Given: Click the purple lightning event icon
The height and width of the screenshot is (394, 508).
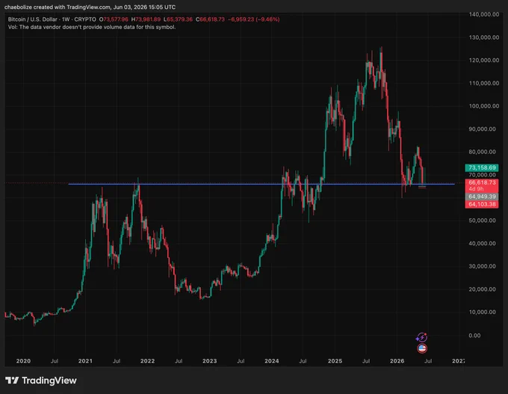Looking at the screenshot, I should pyautogui.click(x=421, y=338).
